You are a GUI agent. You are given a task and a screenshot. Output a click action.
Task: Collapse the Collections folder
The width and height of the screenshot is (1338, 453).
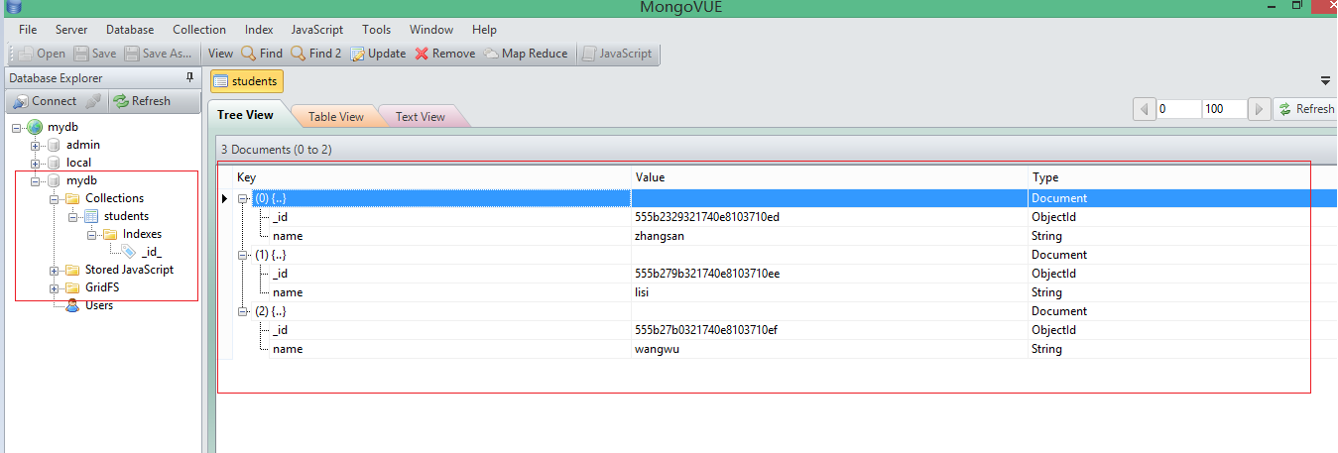(x=55, y=198)
